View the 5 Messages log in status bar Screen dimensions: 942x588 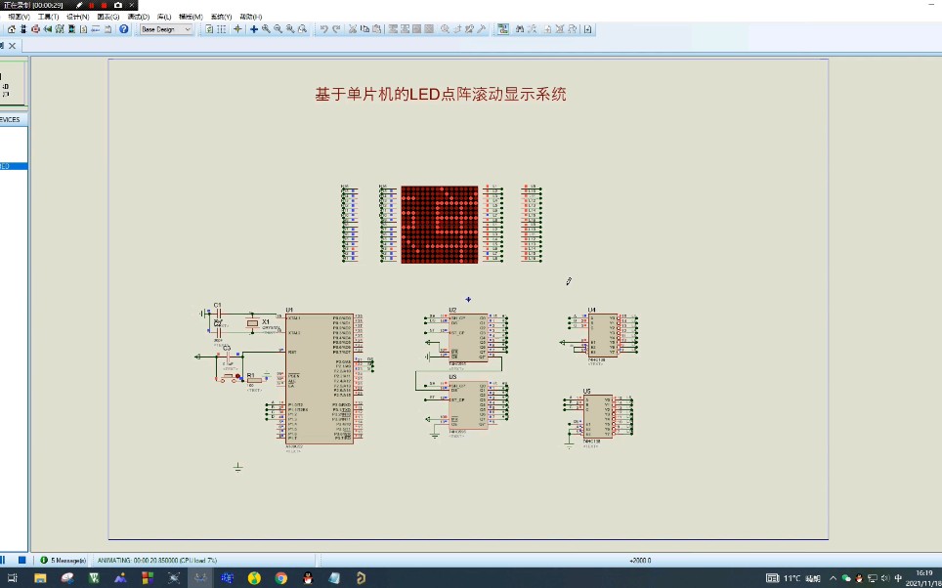(x=64, y=561)
